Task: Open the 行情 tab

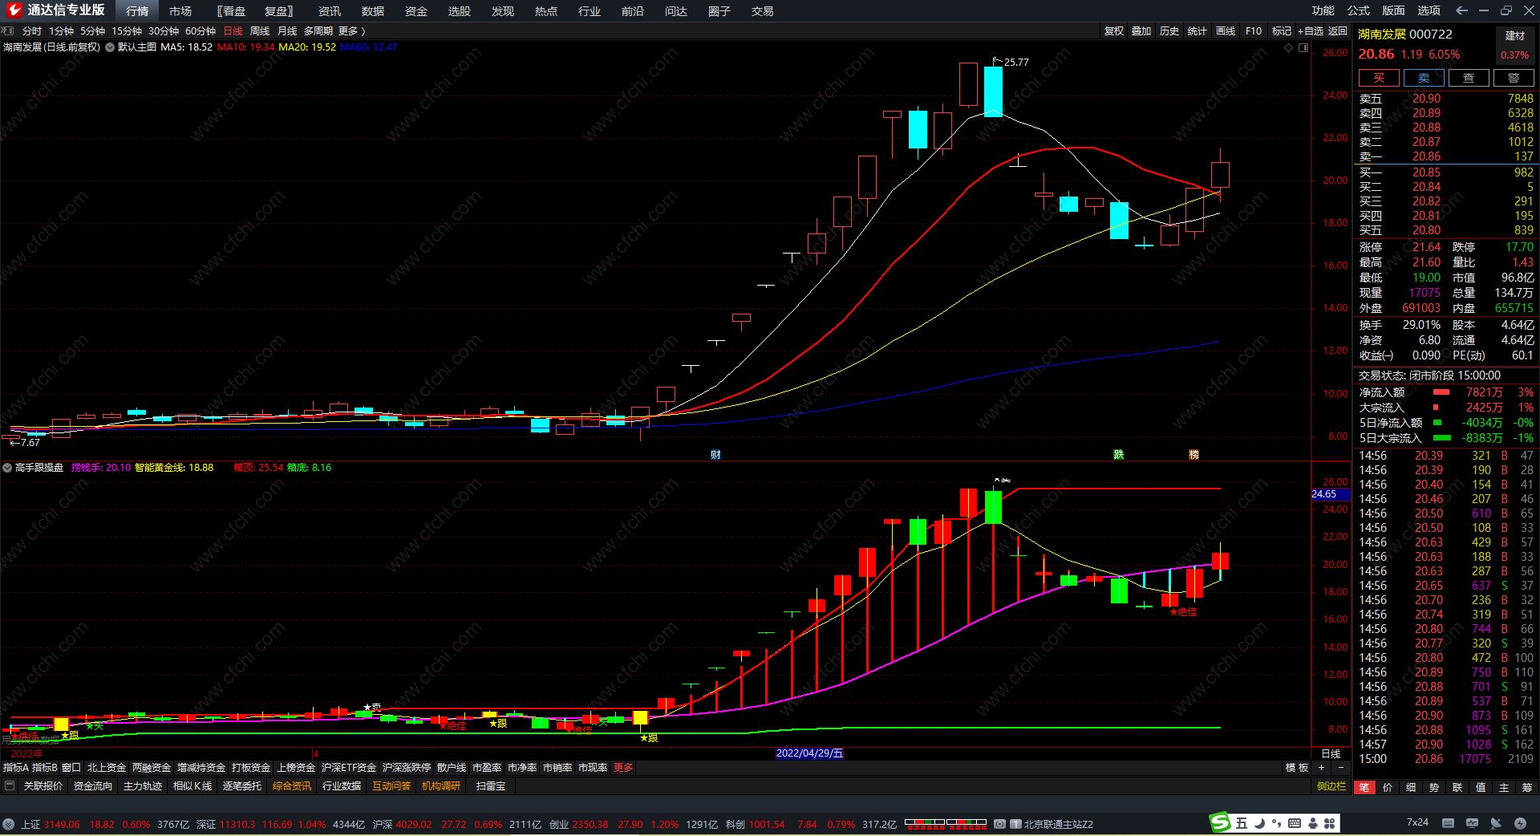Action: click(137, 10)
